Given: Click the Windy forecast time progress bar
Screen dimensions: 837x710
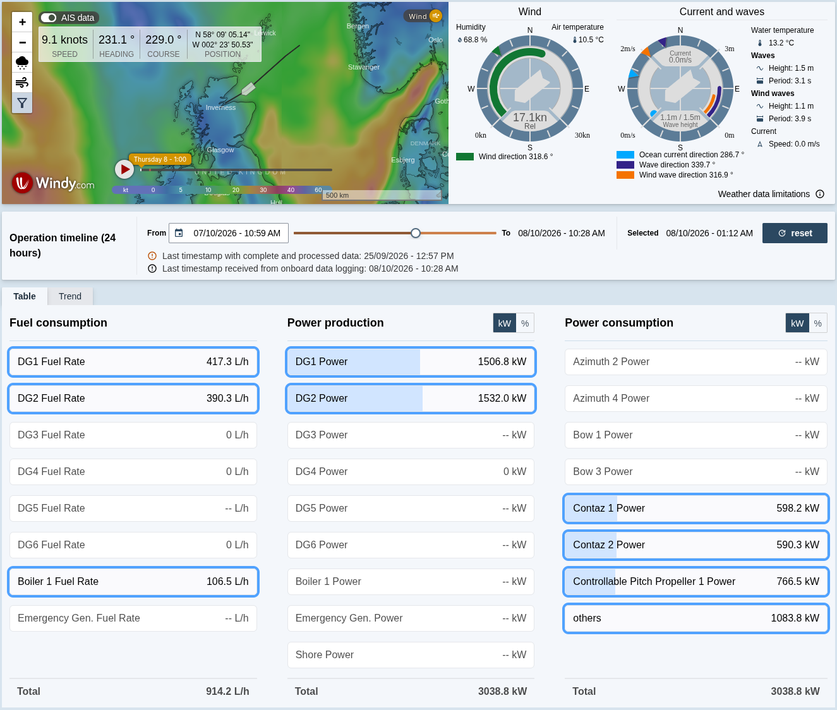Looking at the screenshot, I should [x=236, y=169].
